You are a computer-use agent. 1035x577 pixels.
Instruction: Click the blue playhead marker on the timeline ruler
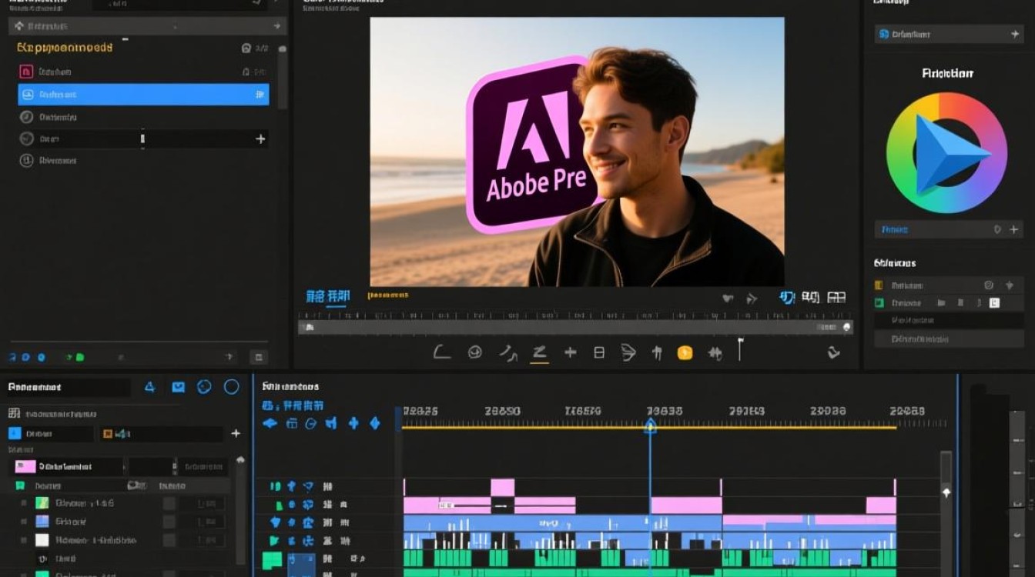650,425
